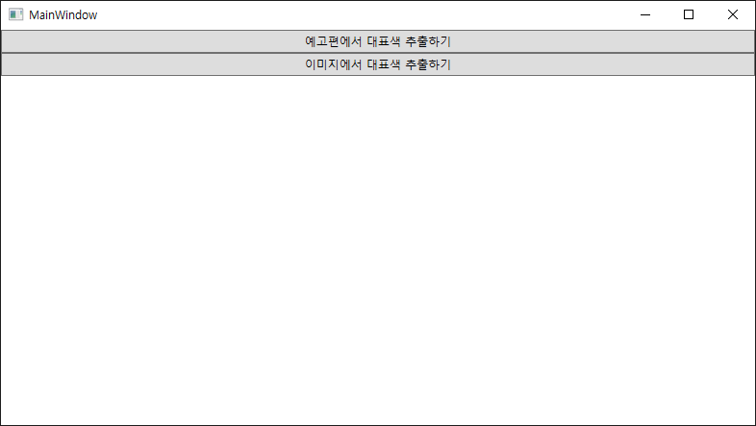Viewport: 756px width, 426px height.
Task: Open the system menu via window icon
Action: coord(16,14)
